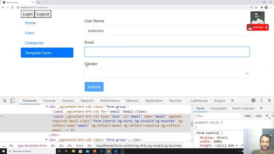The width and height of the screenshot is (274, 154).
Task: Switch to the Sources tab
Action: point(68,101)
